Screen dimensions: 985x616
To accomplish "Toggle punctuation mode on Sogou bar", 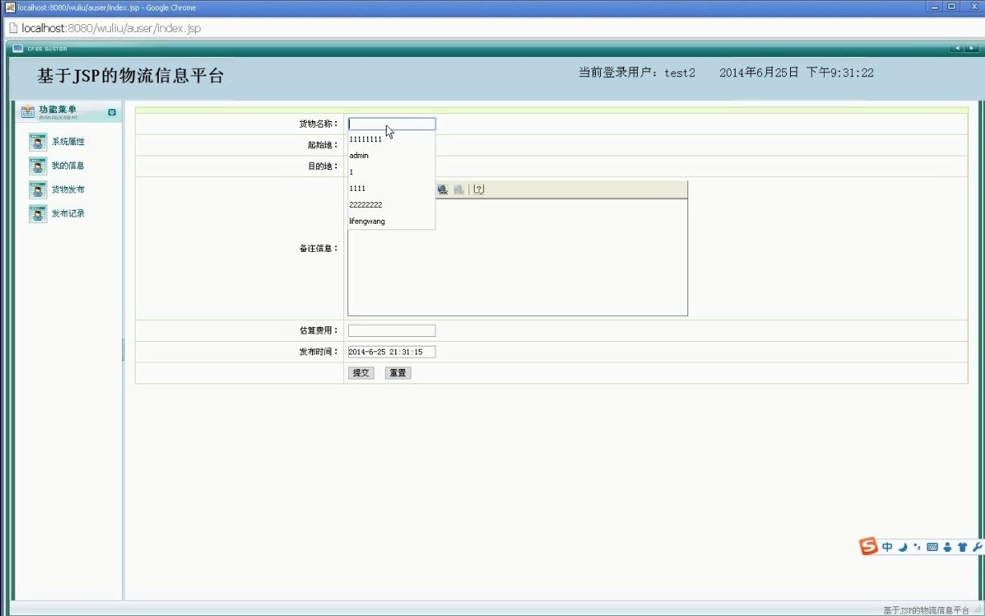I will (916, 547).
